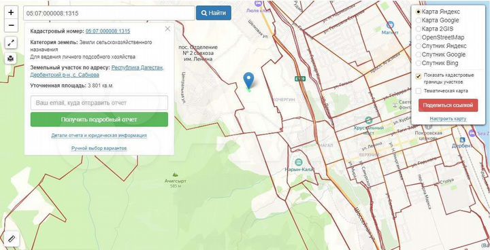Zoom out the map with minus button
Image resolution: width=490 pixels, height=250 pixels.
point(11,25)
